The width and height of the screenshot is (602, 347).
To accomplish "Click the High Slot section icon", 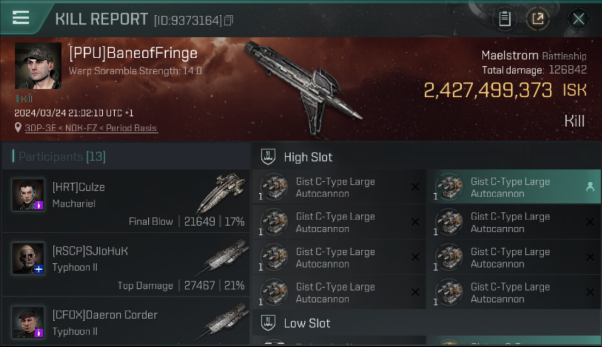I will [x=268, y=157].
